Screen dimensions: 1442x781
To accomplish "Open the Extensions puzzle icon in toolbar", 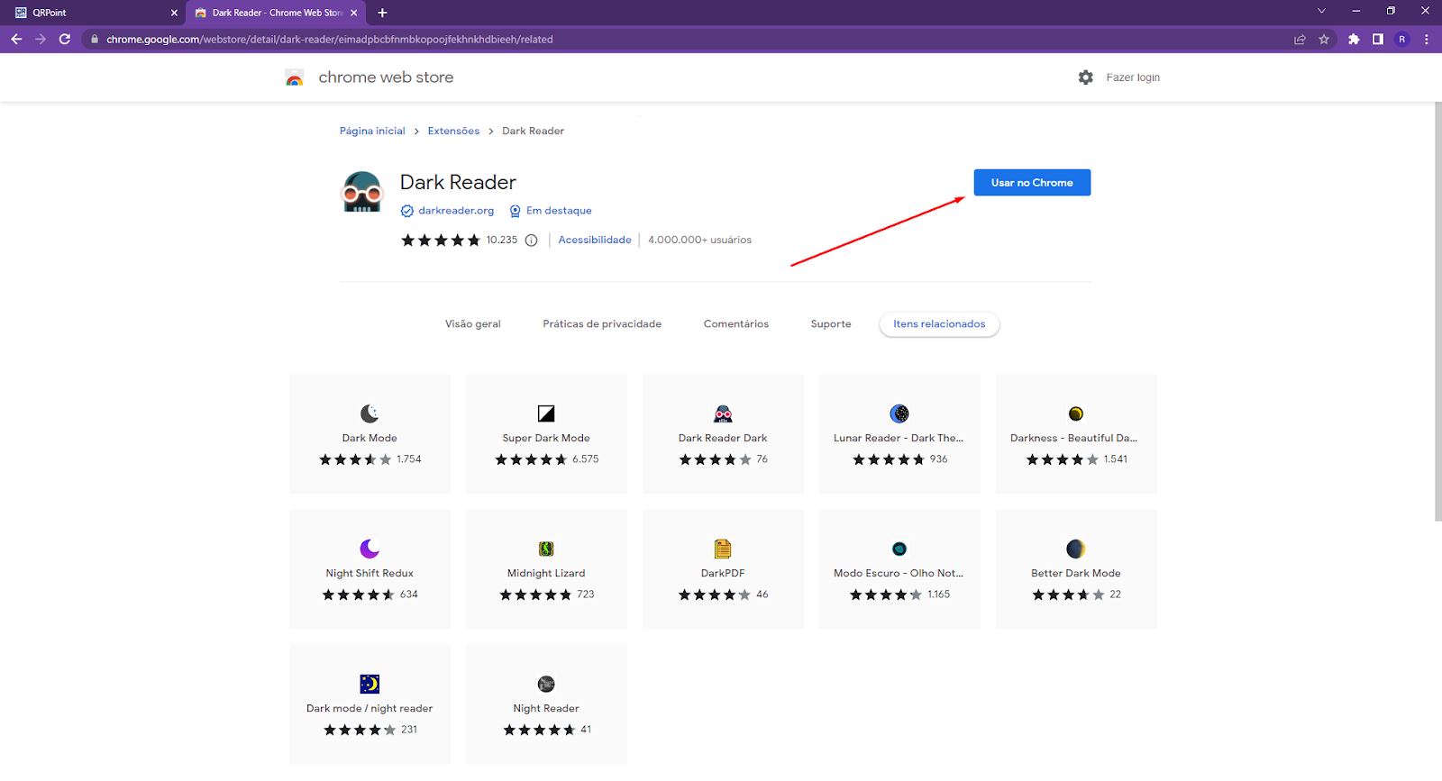I will coord(1353,39).
